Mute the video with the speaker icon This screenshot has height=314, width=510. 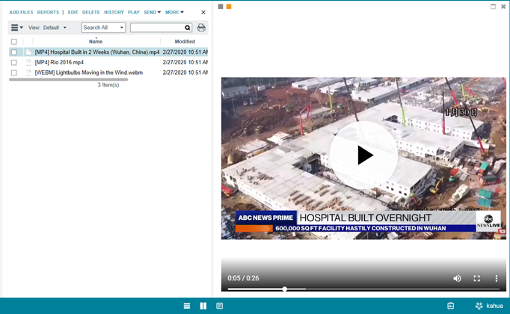pyautogui.click(x=457, y=278)
